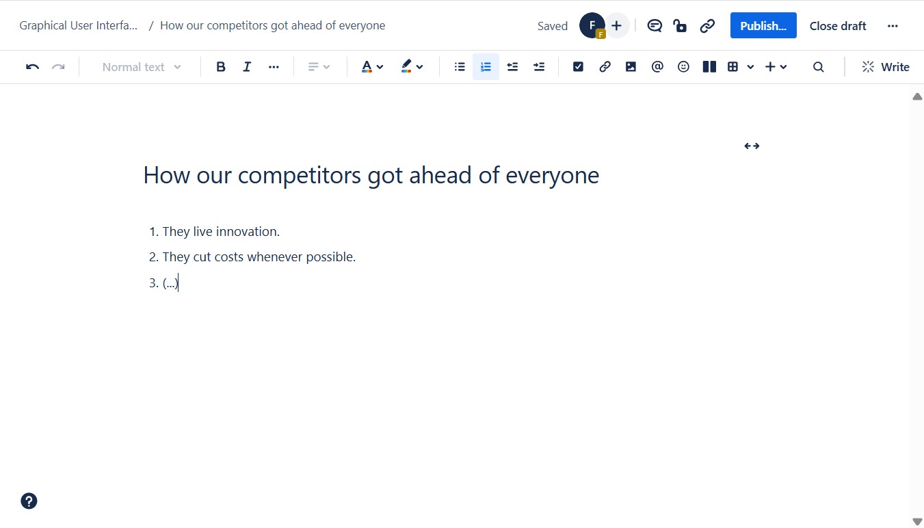Click the Publish button
Image resolution: width=924 pixels, height=528 pixels.
click(763, 26)
